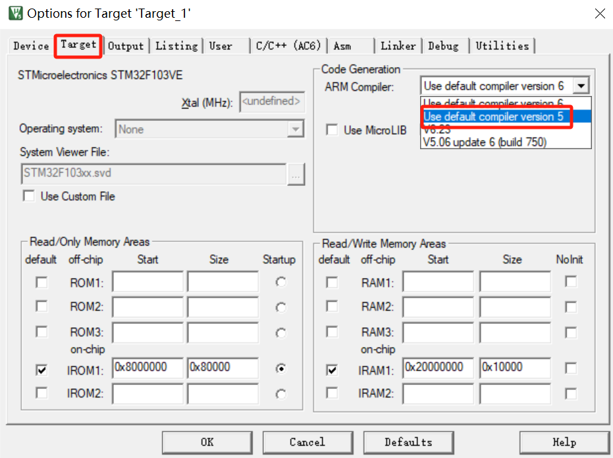Select IROM2 Startup radio button

click(280, 394)
